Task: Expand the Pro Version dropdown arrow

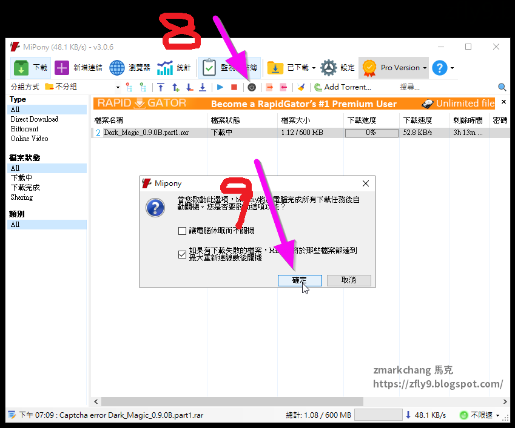Action: point(425,68)
